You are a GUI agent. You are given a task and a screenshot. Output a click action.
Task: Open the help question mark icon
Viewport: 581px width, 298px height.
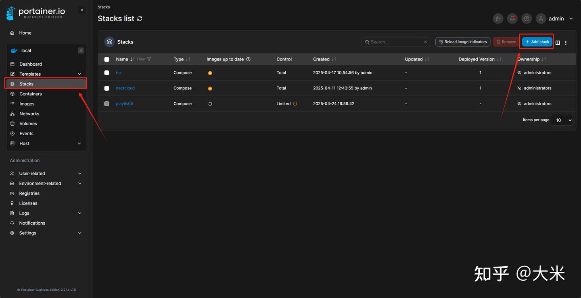click(x=527, y=19)
